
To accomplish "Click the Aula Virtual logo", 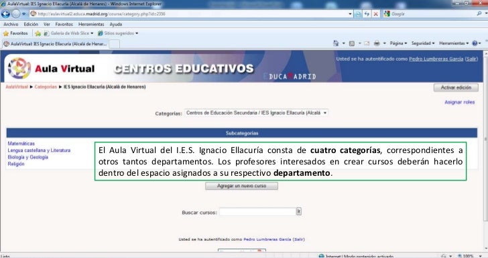I will 52,68.
